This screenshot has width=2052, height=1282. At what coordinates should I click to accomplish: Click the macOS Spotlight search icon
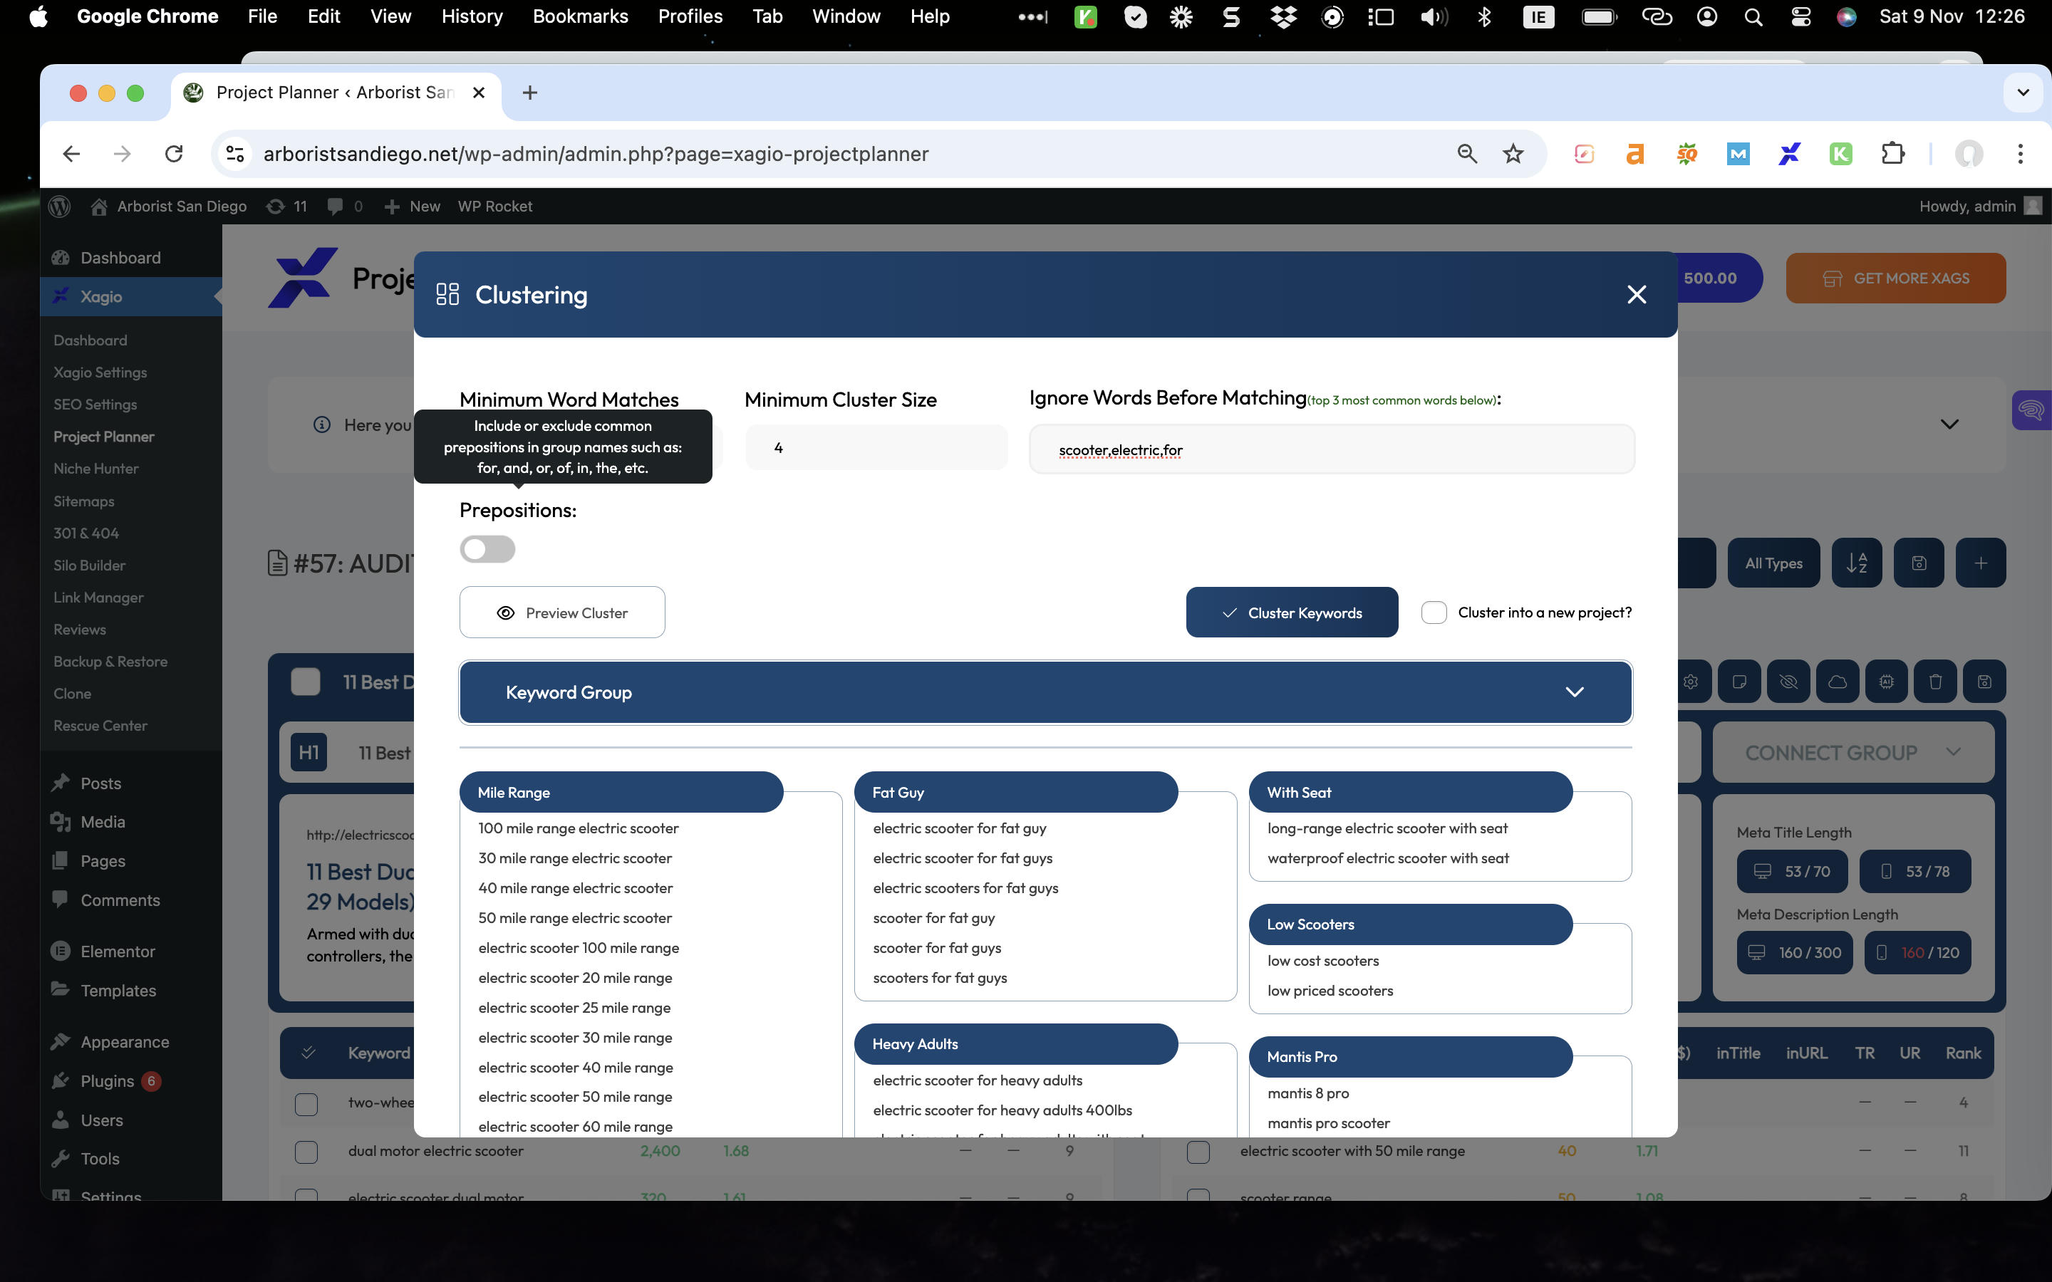tap(1753, 17)
